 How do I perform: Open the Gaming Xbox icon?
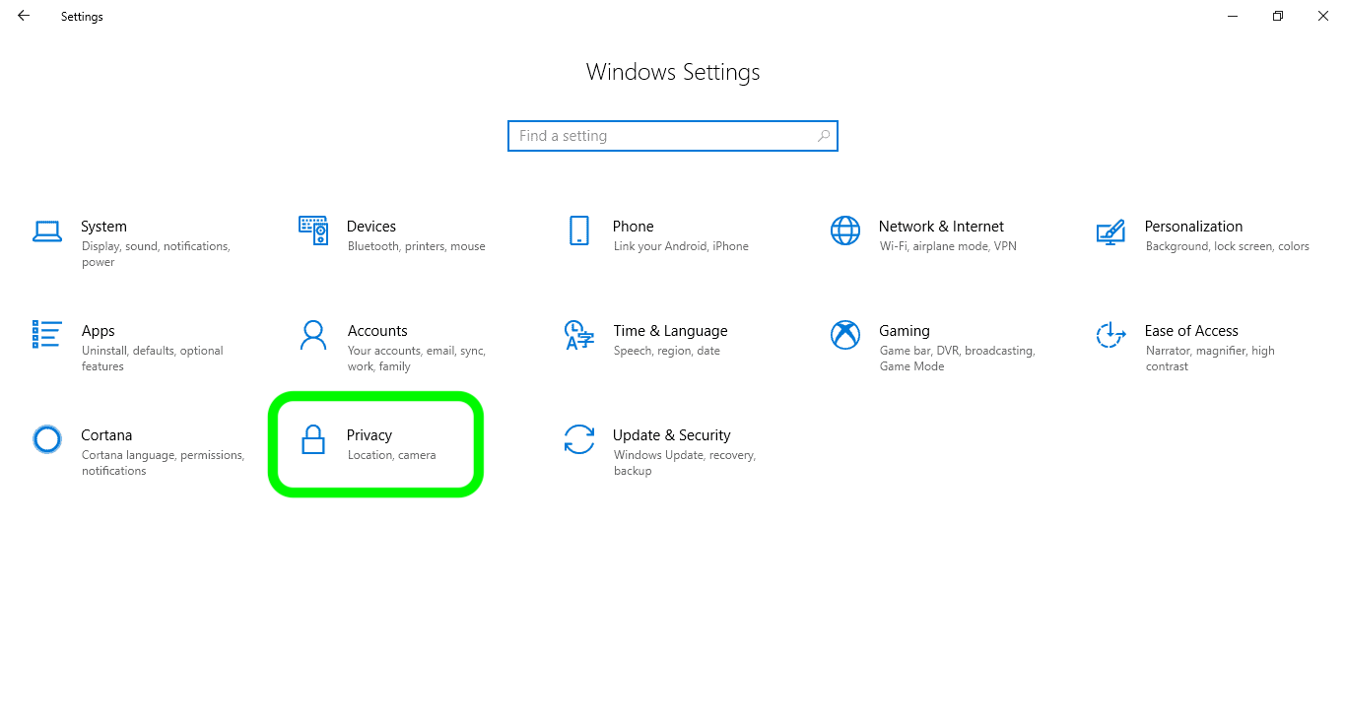(x=845, y=335)
